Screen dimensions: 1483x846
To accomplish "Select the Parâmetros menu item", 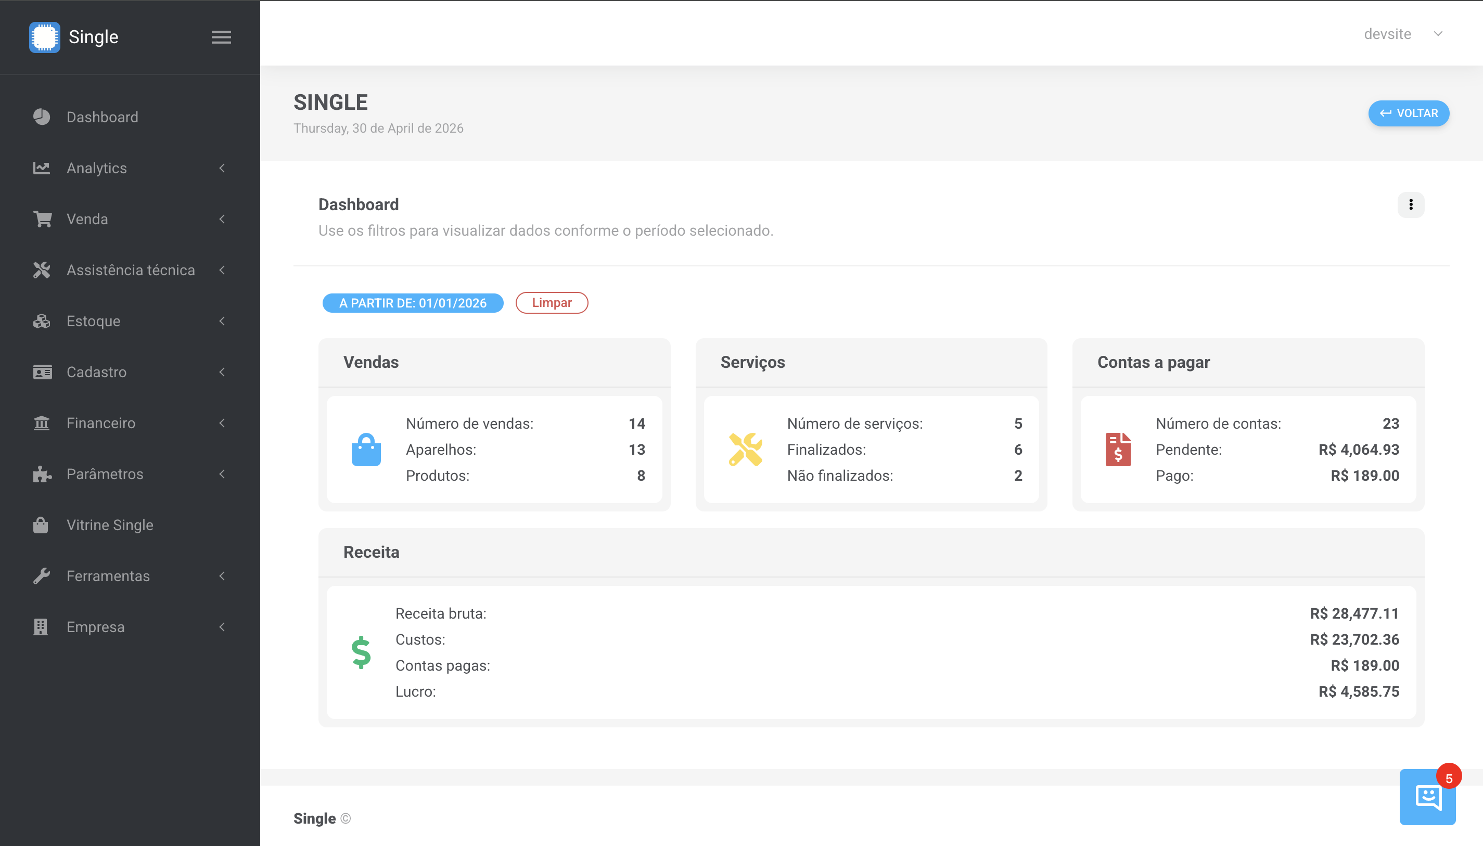I will tap(105, 474).
